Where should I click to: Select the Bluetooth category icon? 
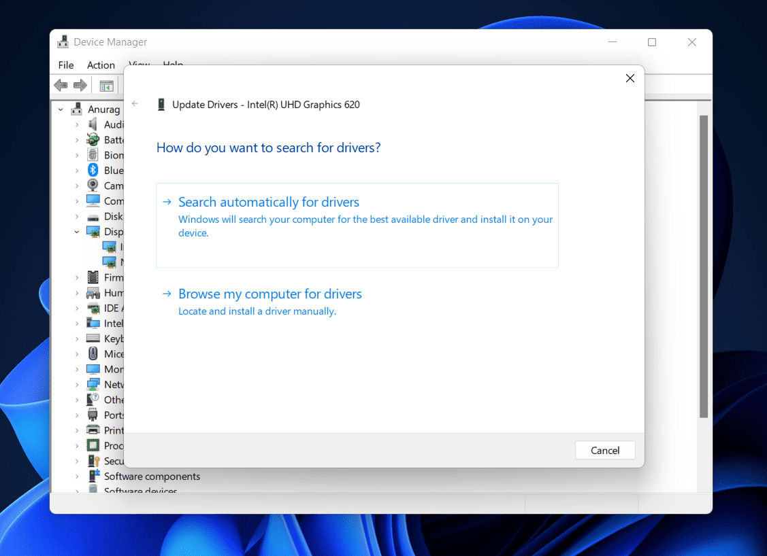coord(93,170)
